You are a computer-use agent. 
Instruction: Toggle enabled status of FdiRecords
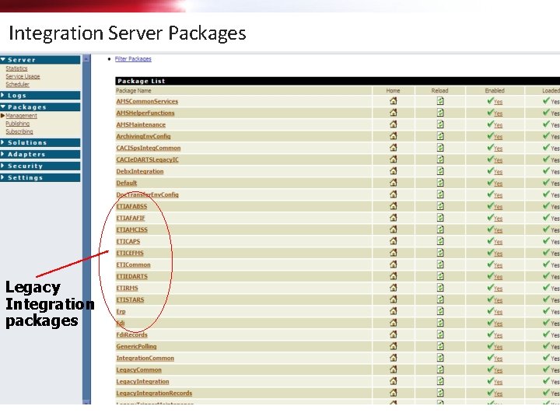499,335
